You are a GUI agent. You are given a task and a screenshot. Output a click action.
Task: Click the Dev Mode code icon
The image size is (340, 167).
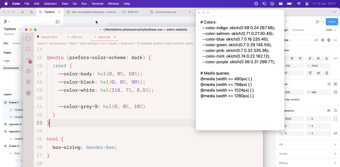click(x=316, y=40)
